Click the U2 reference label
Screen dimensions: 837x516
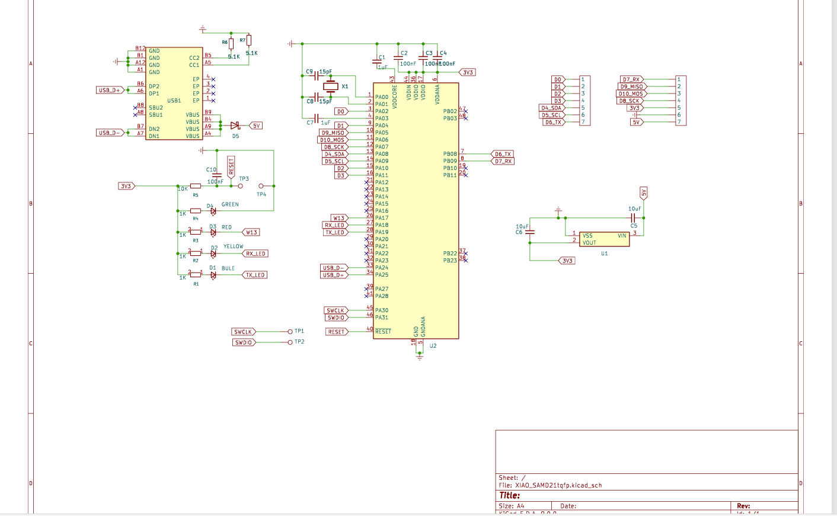coord(433,346)
